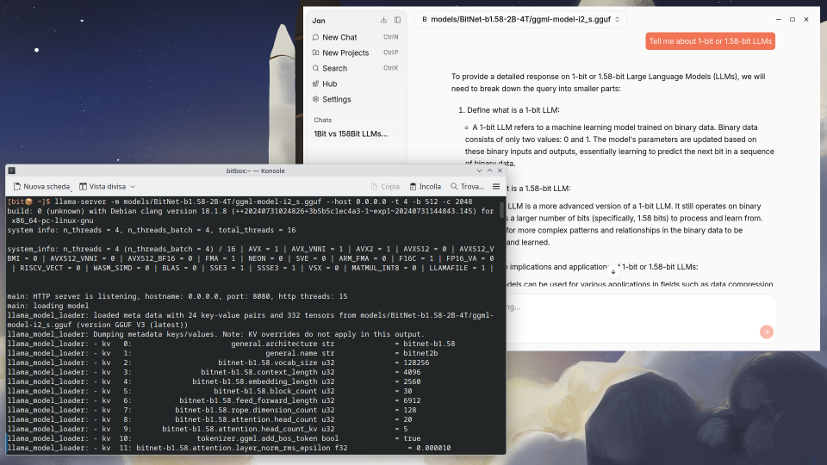Viewport: 827px width, 465px height.
Task: Click the 'tokenizer.ggml.add_bos_token' line in terminal
Action: point(214,438)
